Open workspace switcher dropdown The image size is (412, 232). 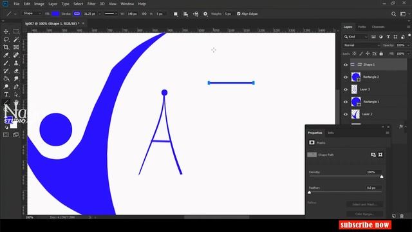click(404, 14)
